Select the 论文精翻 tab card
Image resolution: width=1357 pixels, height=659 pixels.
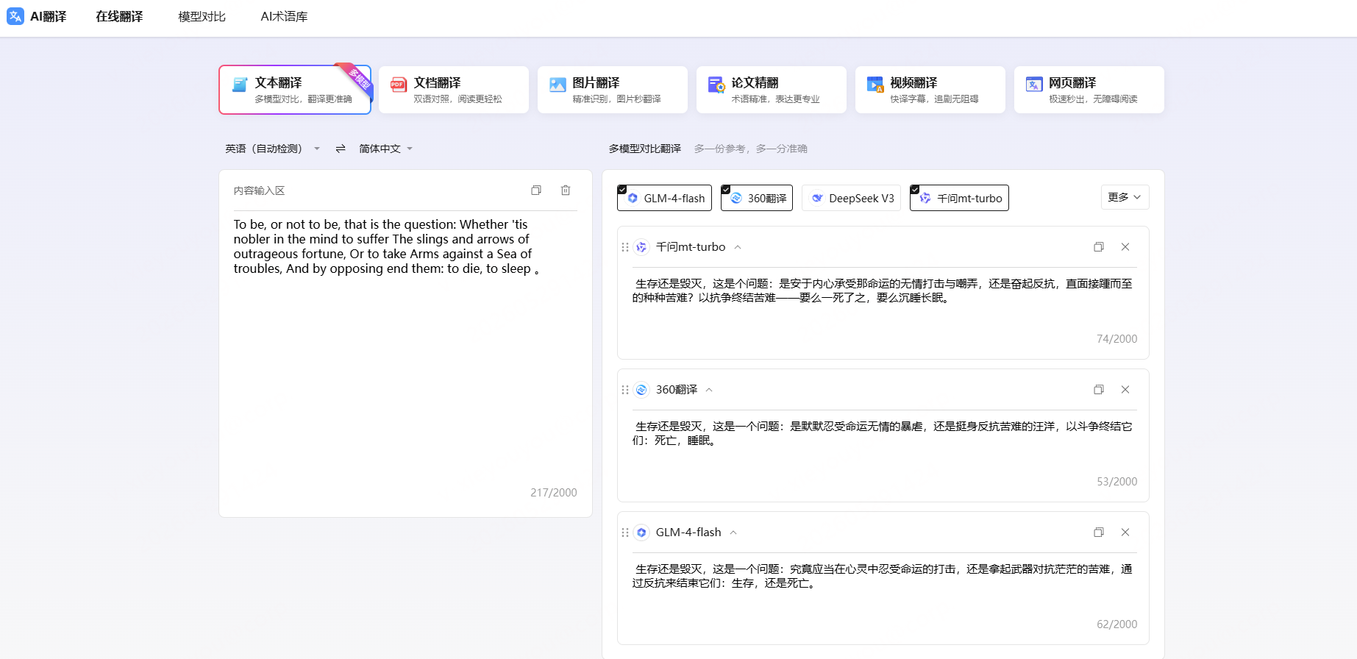(772, 90)
